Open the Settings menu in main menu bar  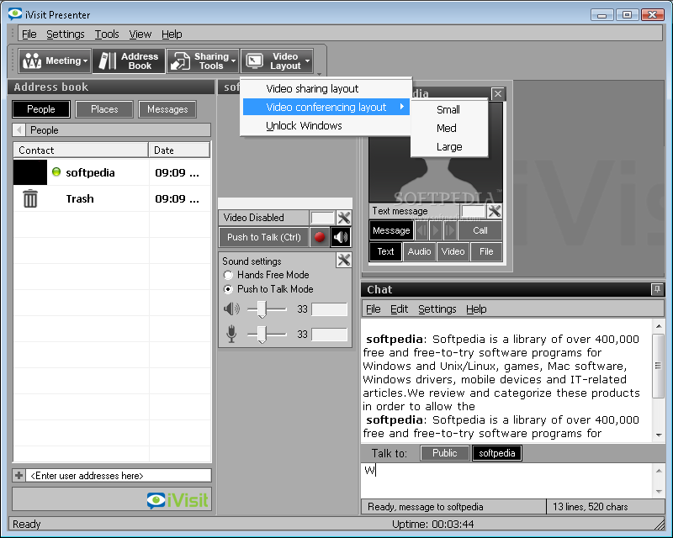[x=66, y=34]
